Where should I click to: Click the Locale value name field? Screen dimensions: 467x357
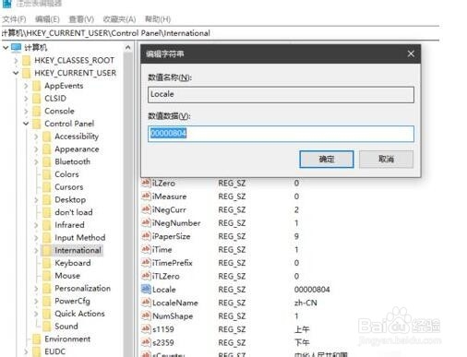(281, 94)
